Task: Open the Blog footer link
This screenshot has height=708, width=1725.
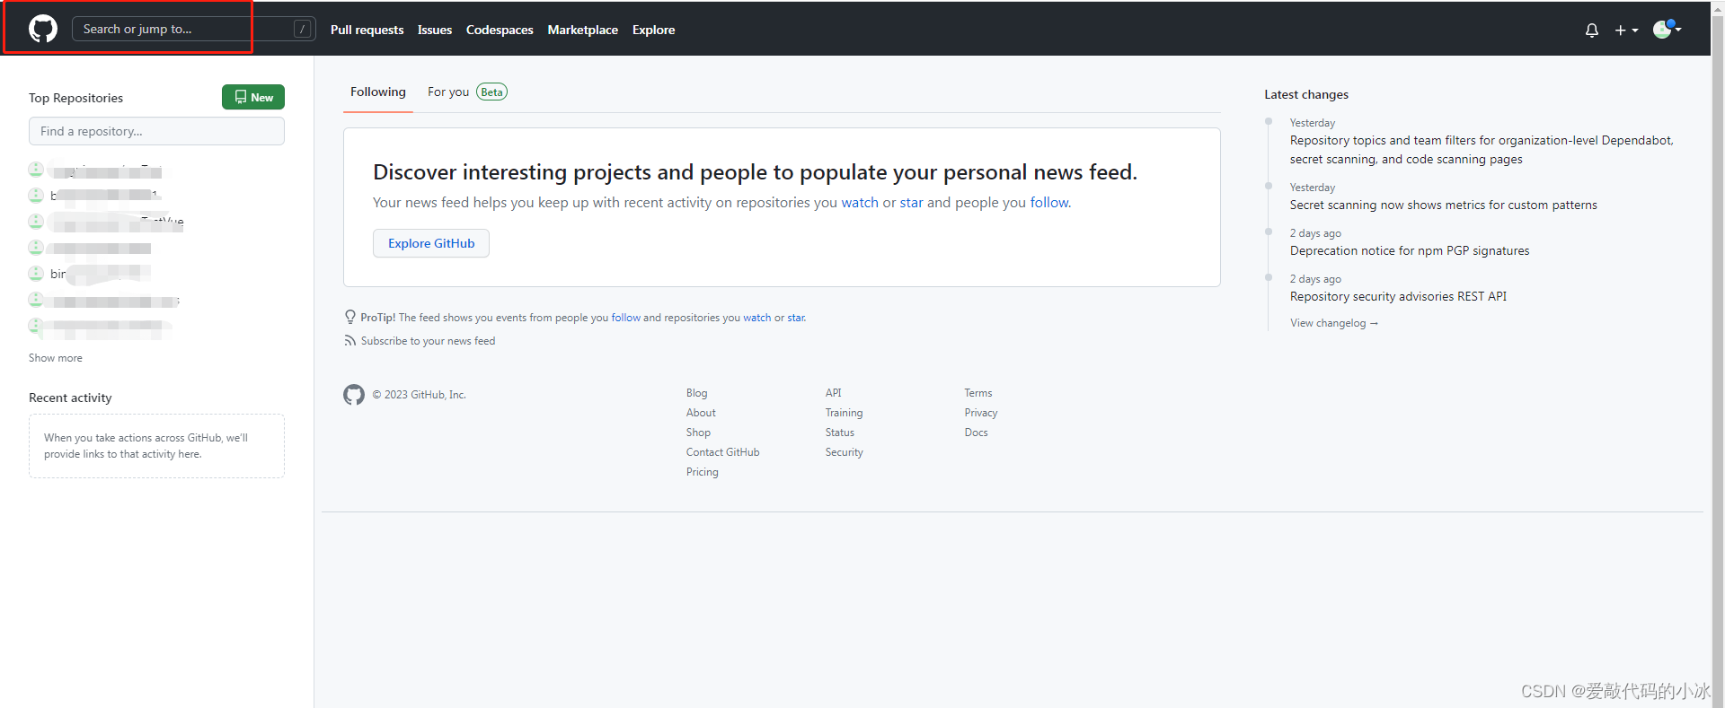Action: [x=697, y=393]
